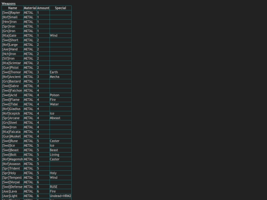The width and height of the screenshot is (267, 200).
Task: Select the [Swd]Ice name cell
Action: (12, 146)
